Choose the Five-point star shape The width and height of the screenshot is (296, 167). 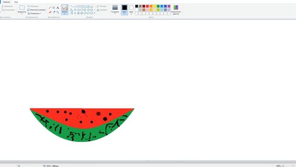pos(78,13)
